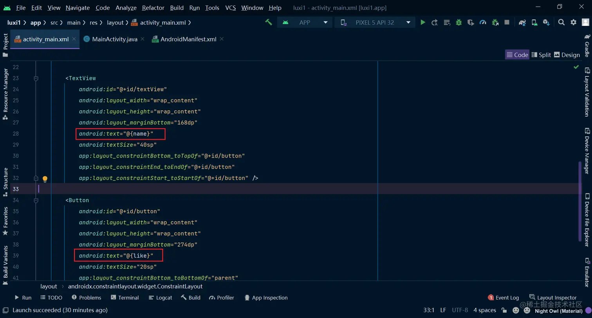Open the PIXEL 5 API 32 device dropdown
The image size is (592, 318).
(x=375, y=22)
